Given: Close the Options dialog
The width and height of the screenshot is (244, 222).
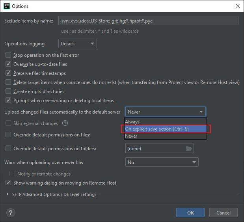Looking at the screenshot, I should click(237, 6).
